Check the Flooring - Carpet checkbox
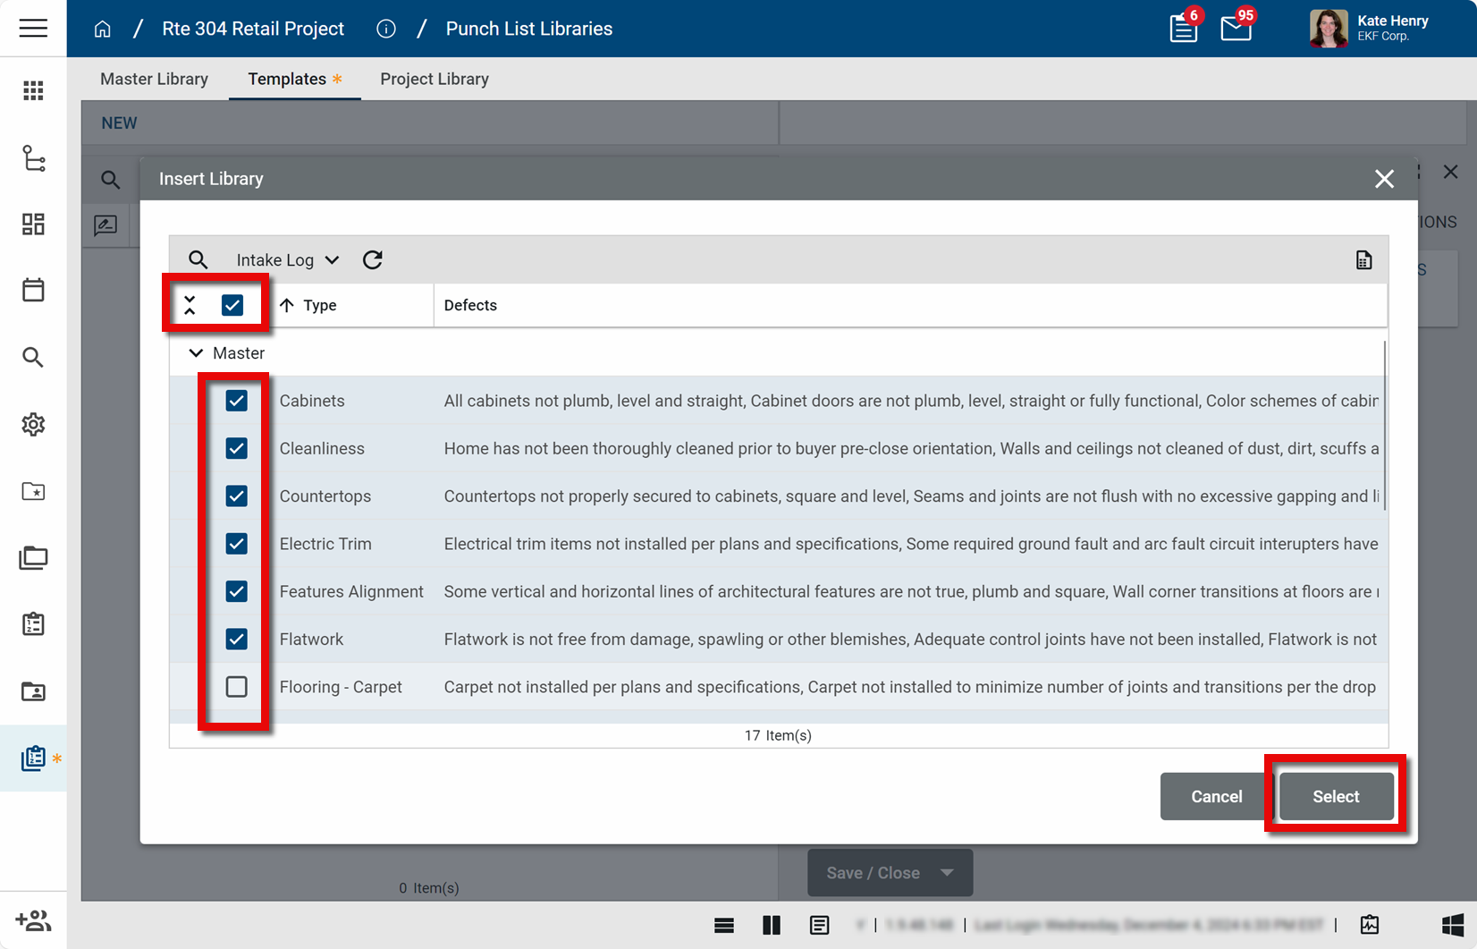This screenshot has width=1477, height=949. (x=236, y=687)
